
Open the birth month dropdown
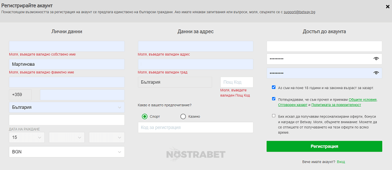coord(67,137)
